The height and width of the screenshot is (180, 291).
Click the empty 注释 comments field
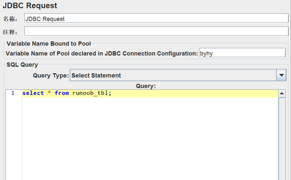tap(156, 31)
